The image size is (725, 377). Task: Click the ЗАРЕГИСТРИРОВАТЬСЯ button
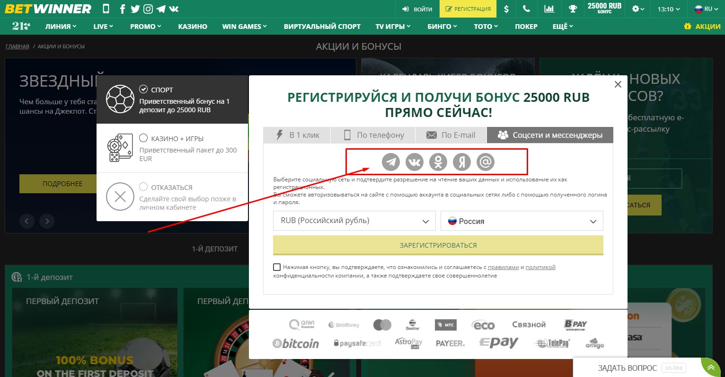pos(438,245)
